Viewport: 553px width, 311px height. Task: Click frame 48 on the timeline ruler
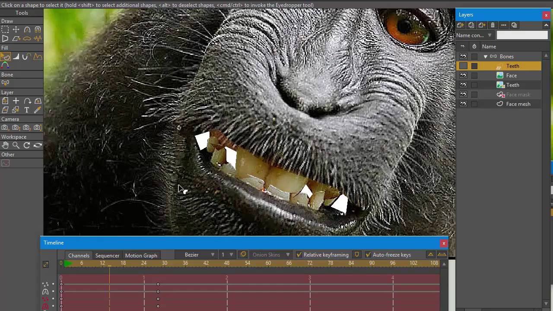227,263
